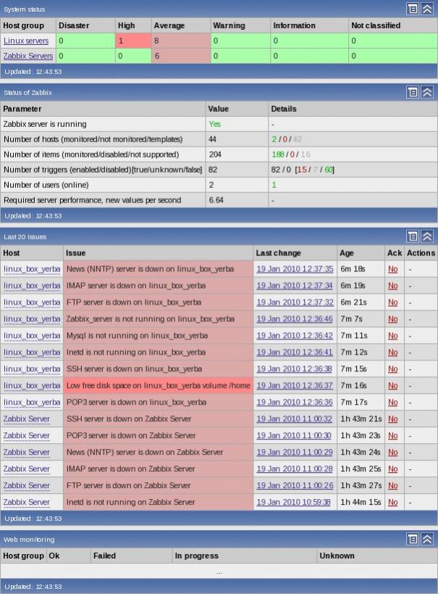
Task: Click Ack No for Inetd not running on Zabbix Server
Action: [x=393, y=503]
